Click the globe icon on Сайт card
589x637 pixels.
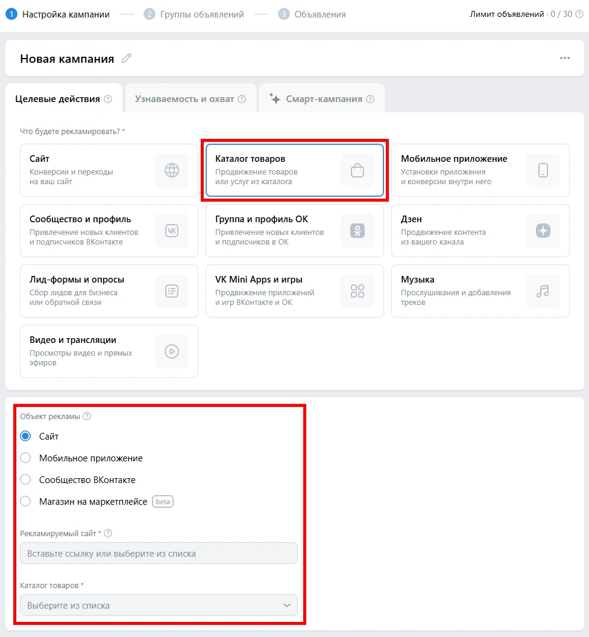(x=172, y=170)
